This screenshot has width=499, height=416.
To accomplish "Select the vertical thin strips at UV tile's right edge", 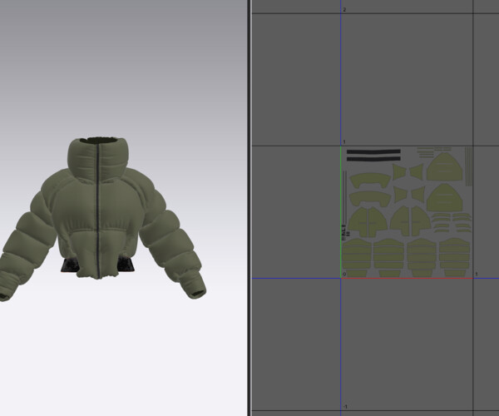I will click(468, 166).
